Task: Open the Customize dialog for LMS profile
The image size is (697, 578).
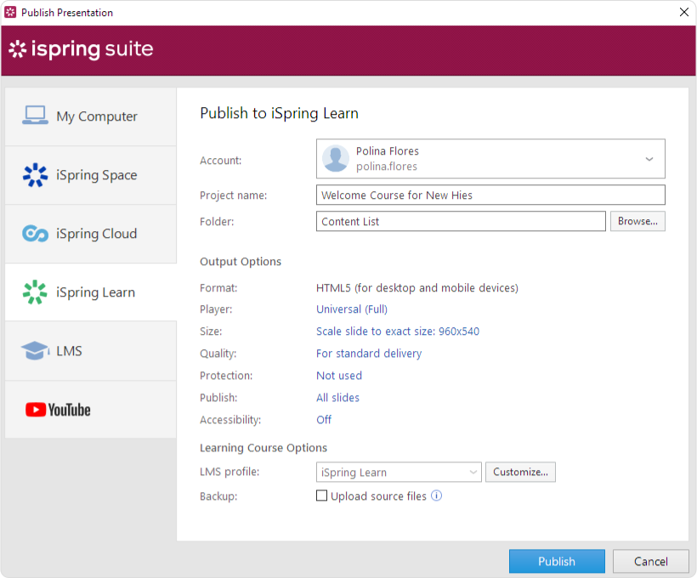Action: click(x=520, y=472)
